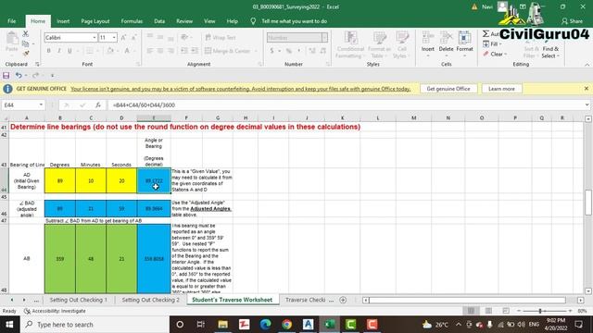Click the Save icon in quick access bar
Screen dimensions: 593x333
pyautogui.click(x=6, y=76)
